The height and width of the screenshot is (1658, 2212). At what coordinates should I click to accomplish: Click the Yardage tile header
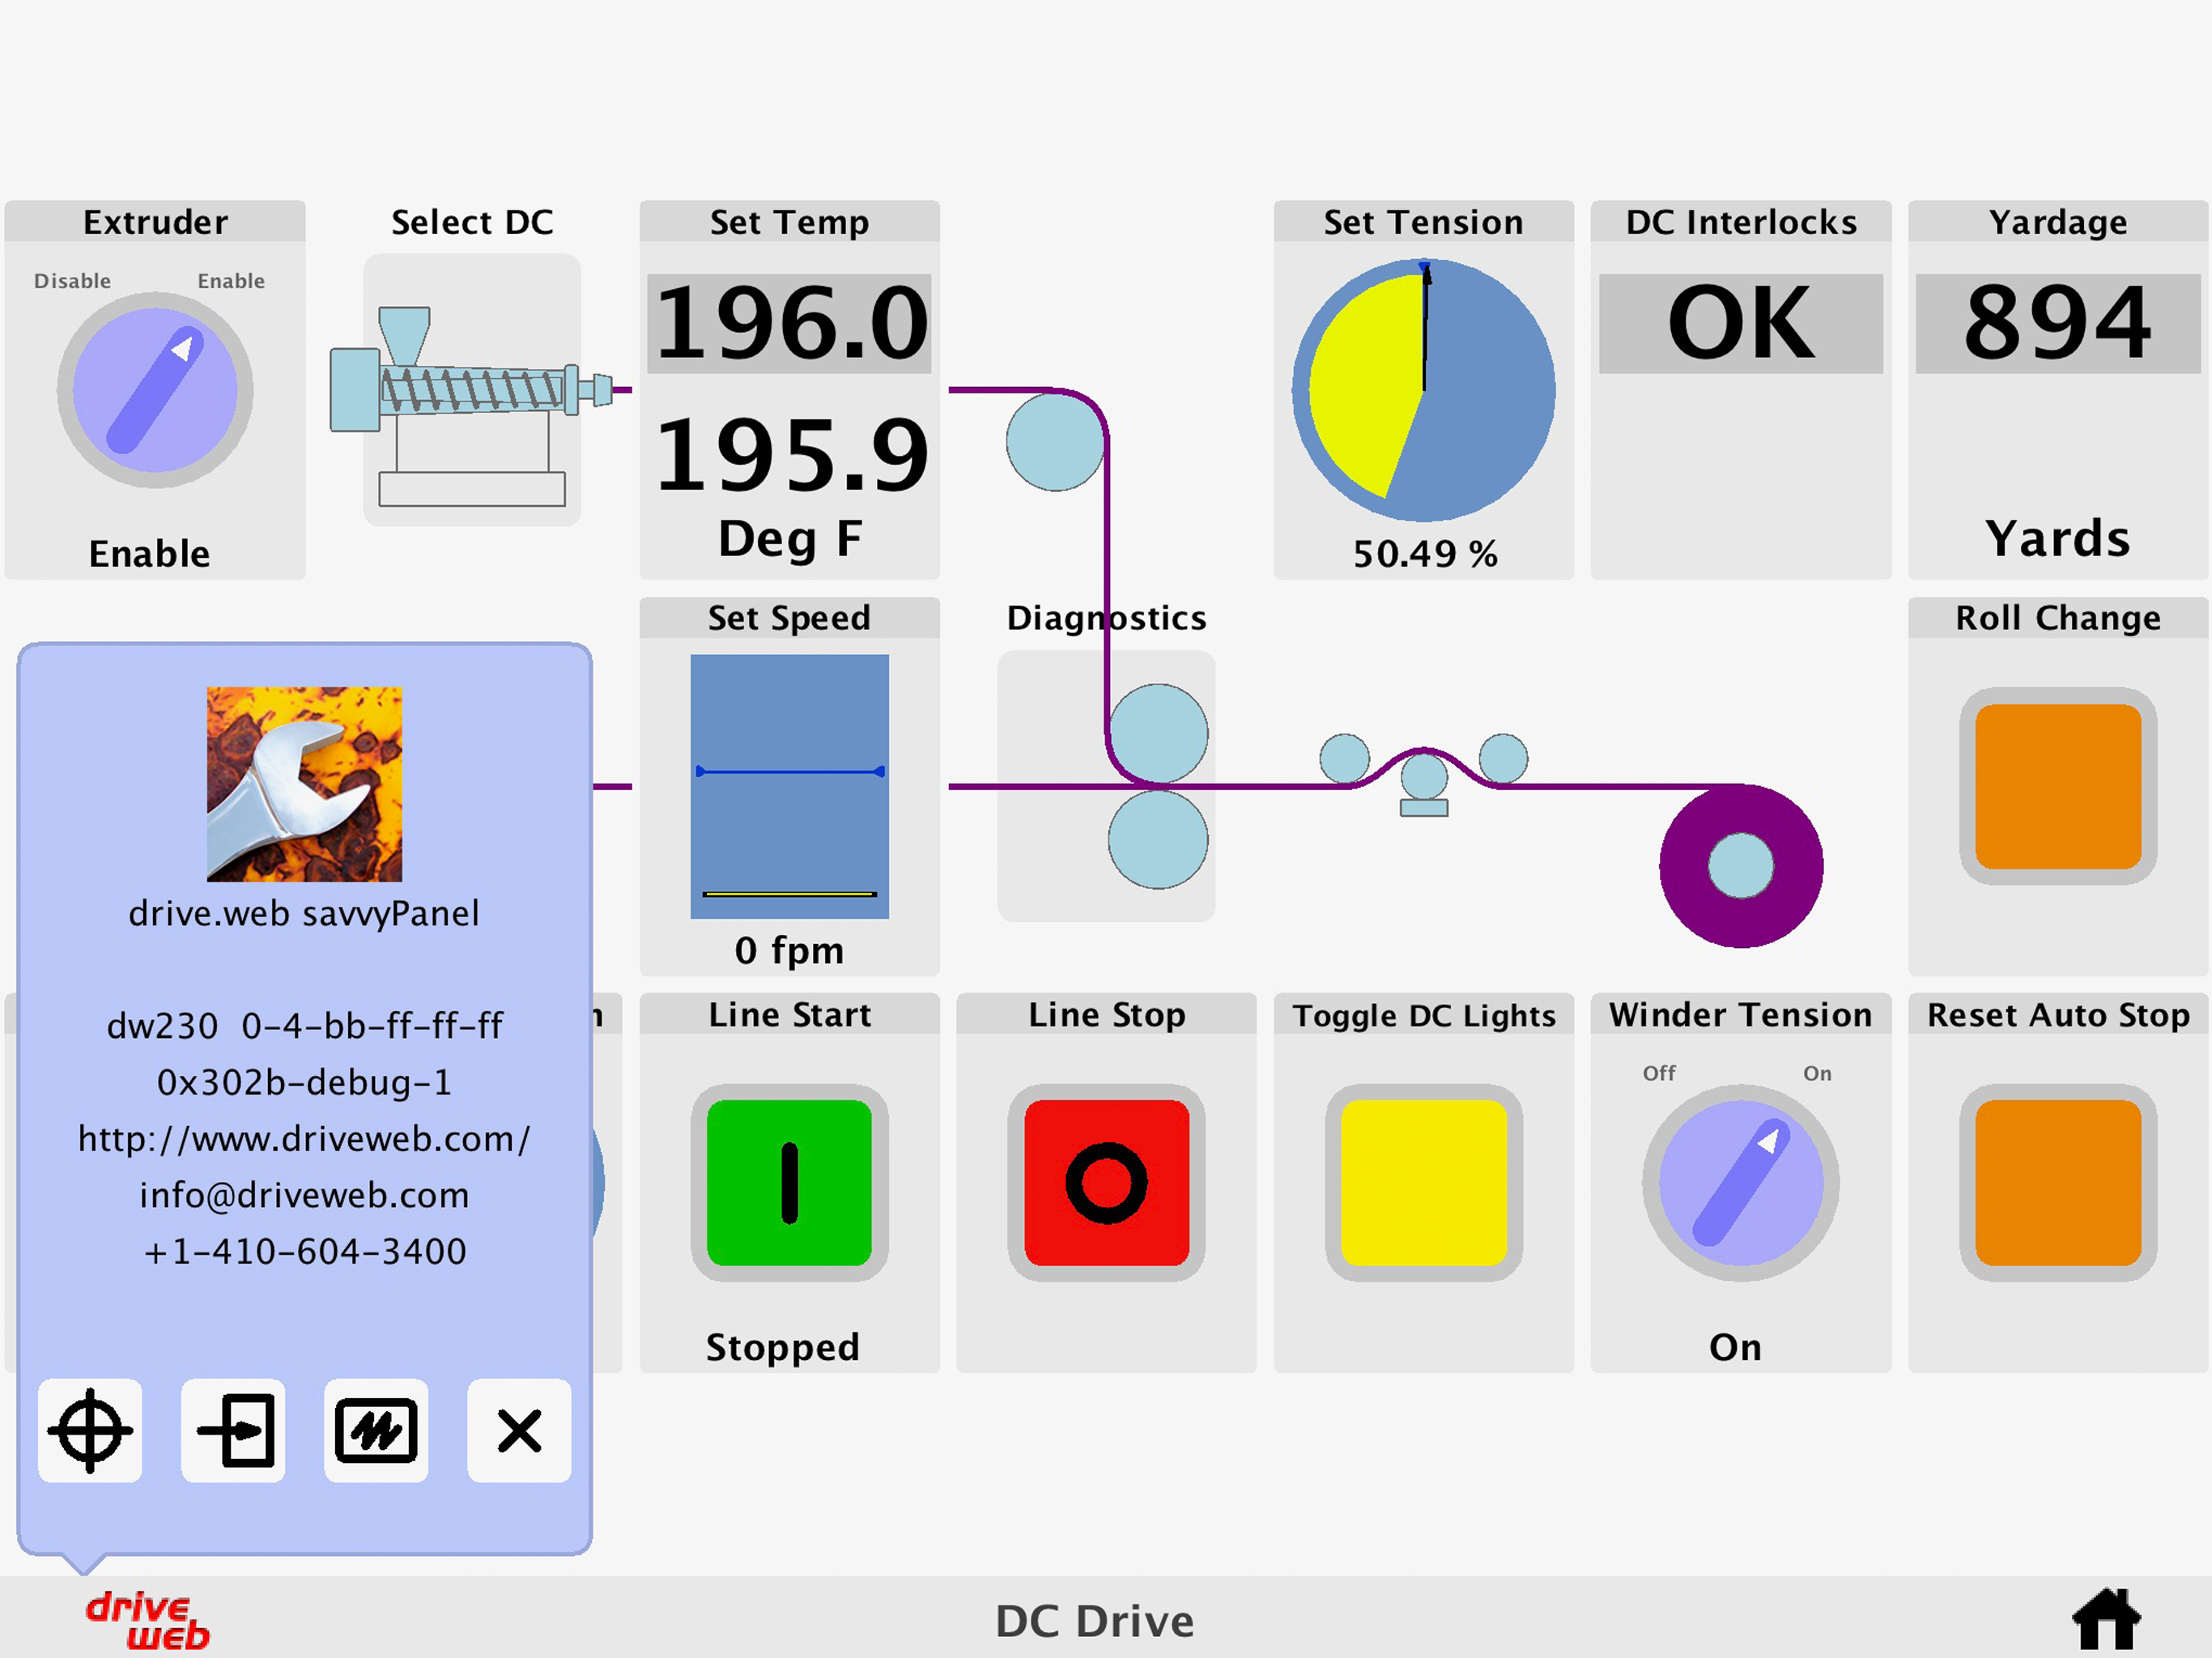click(2058, 222)
